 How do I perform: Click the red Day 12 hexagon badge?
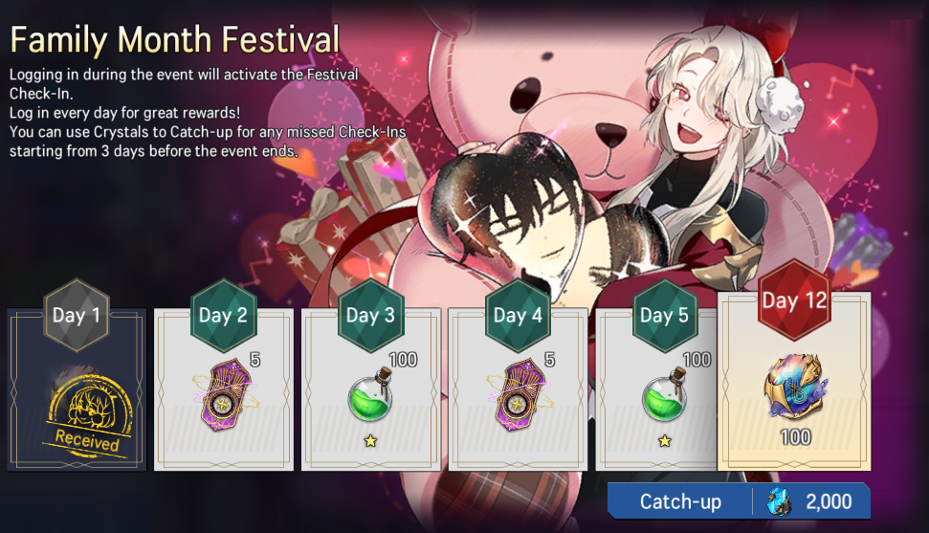[794, 300]
